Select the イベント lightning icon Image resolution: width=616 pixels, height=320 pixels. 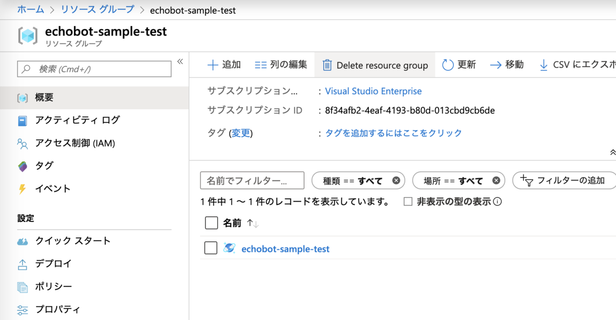coord(22,188)
